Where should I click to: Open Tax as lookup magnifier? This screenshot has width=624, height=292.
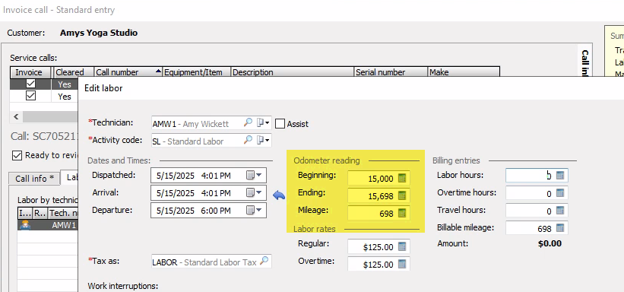(x=264, y=262)
